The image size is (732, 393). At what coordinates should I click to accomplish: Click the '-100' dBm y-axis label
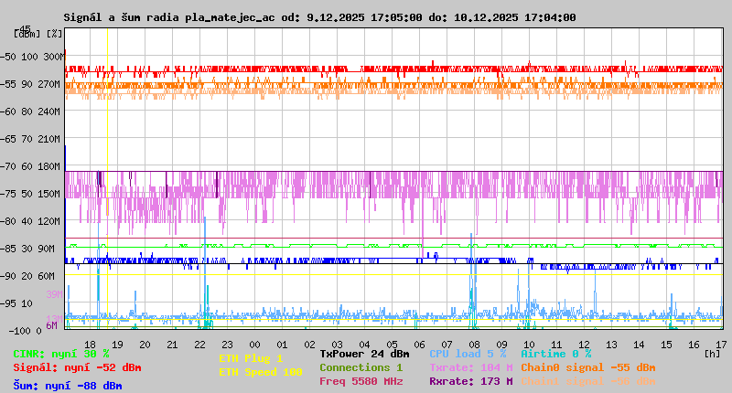point(19,331)
